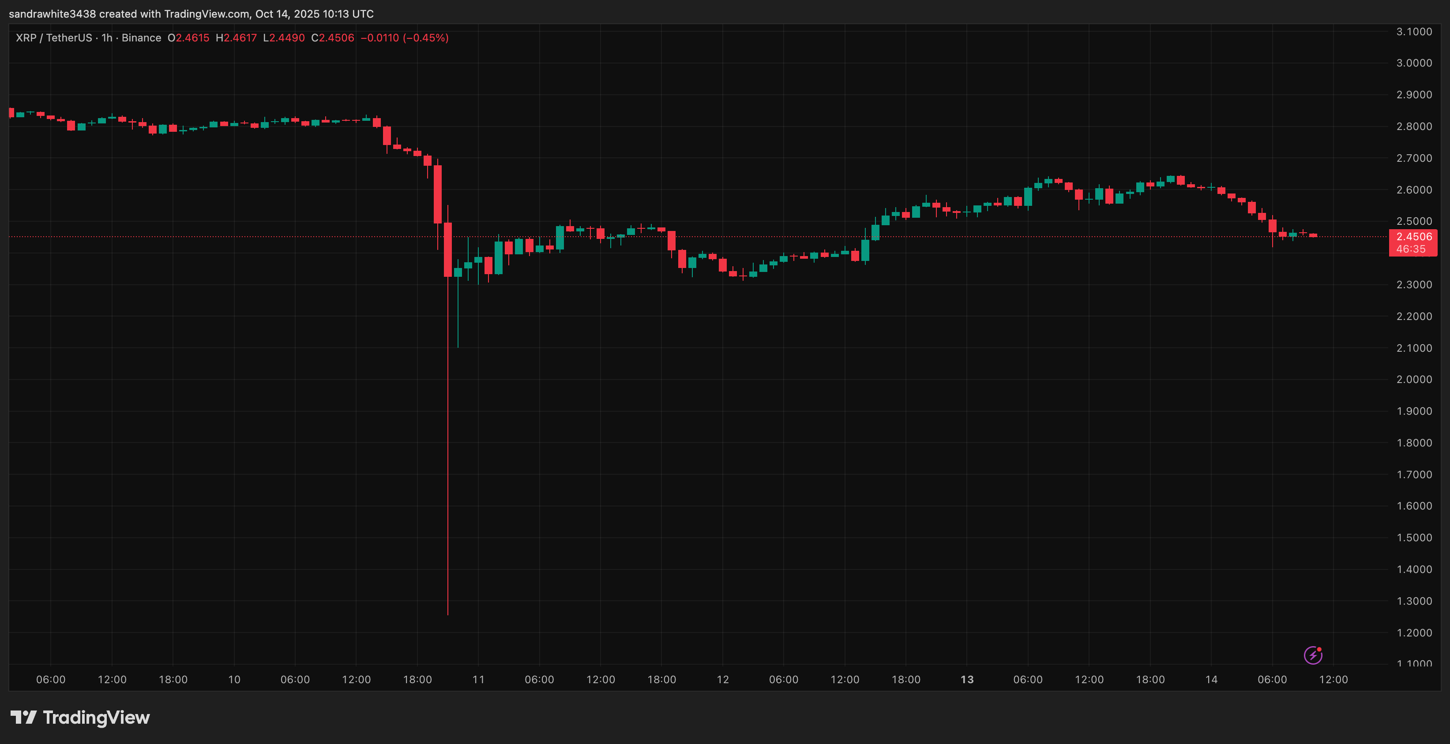Click the bold 13 date on the time axis

[967, 679]
